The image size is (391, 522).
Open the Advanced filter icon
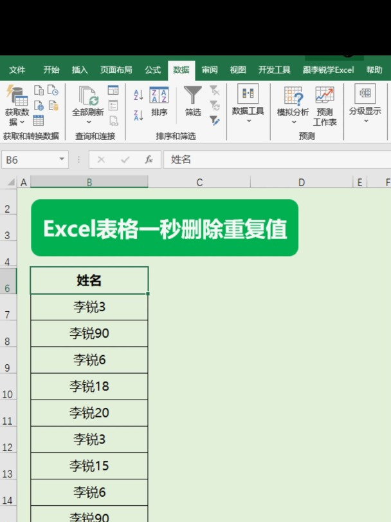tap(215, 121)
